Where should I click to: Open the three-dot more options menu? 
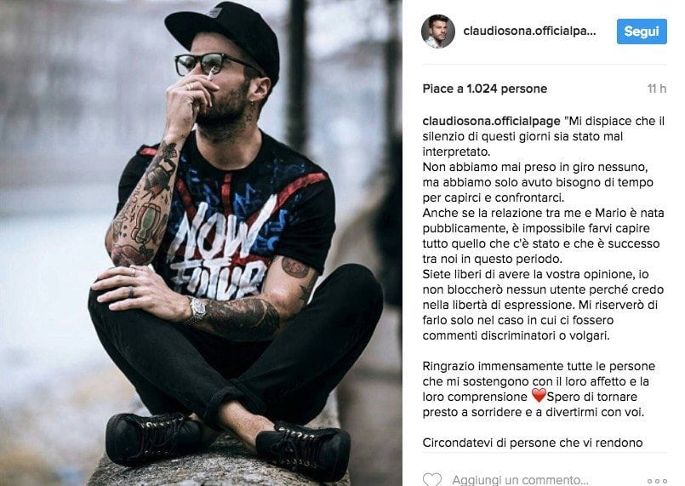[657, 481]
